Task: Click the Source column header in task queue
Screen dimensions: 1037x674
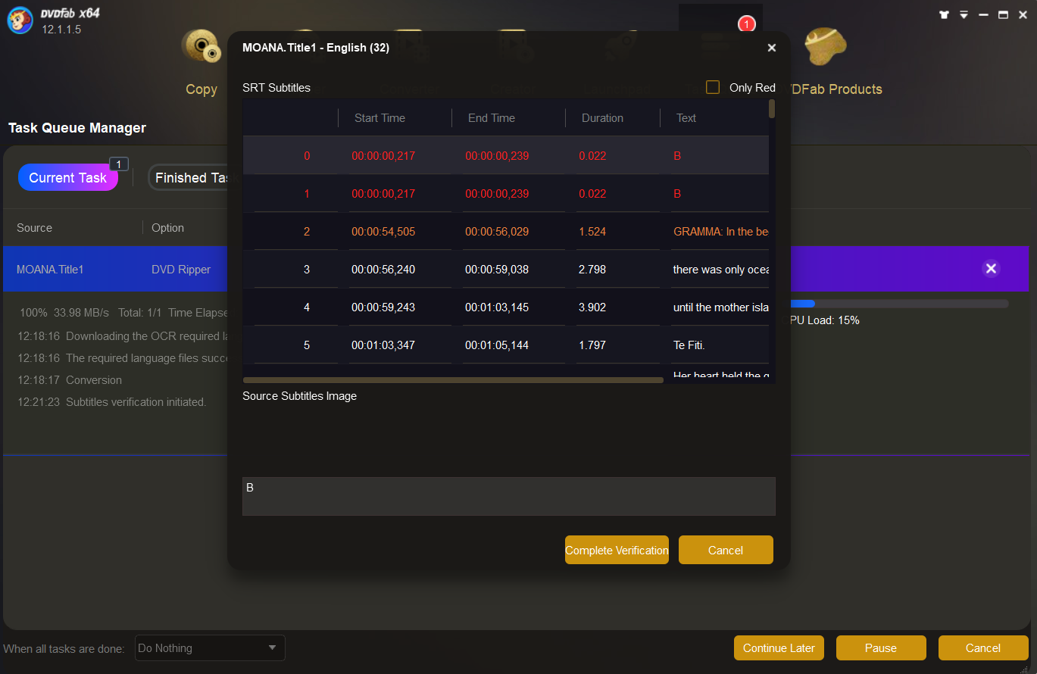Action: point(35,228)
